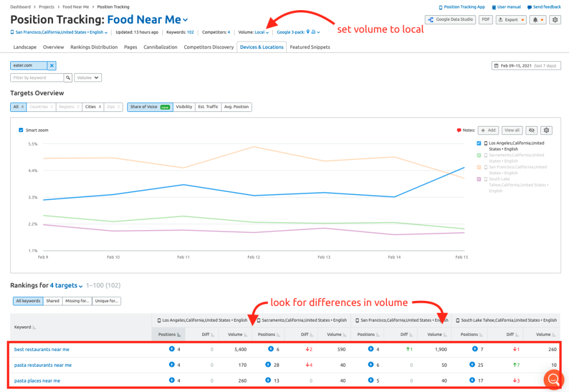Click the keyword search magnifier icon
Screen dimensions: 569x392
click(68, 78)
